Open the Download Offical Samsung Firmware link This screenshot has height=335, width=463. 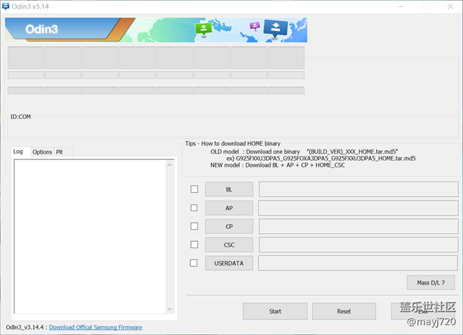pos(95,327)
